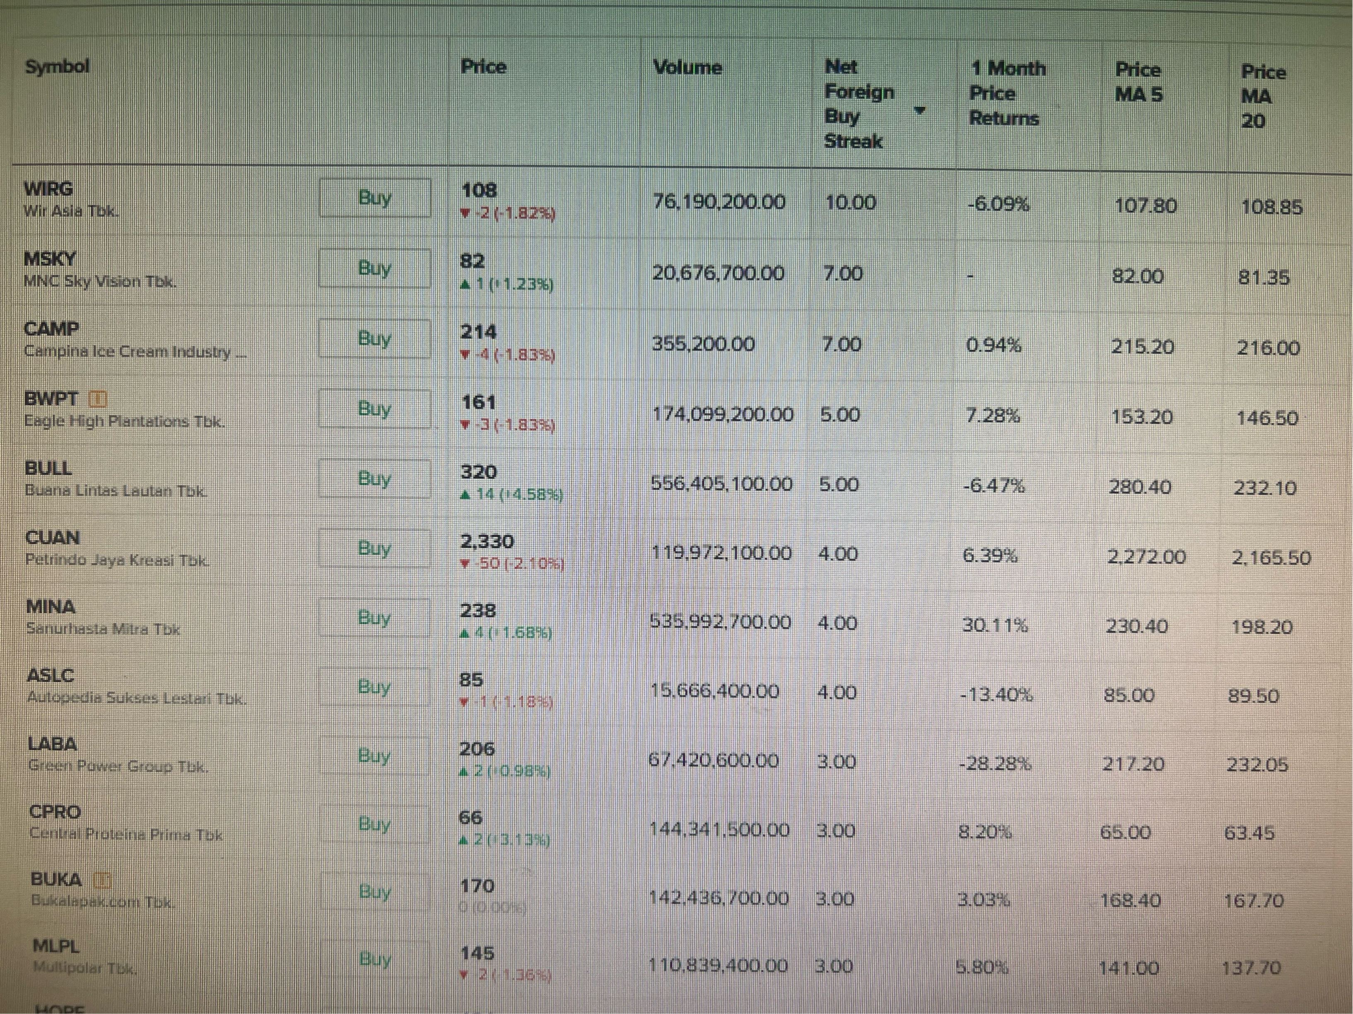
Task: Open the LABA Green Power Group symbol
Action: [53, 744]
